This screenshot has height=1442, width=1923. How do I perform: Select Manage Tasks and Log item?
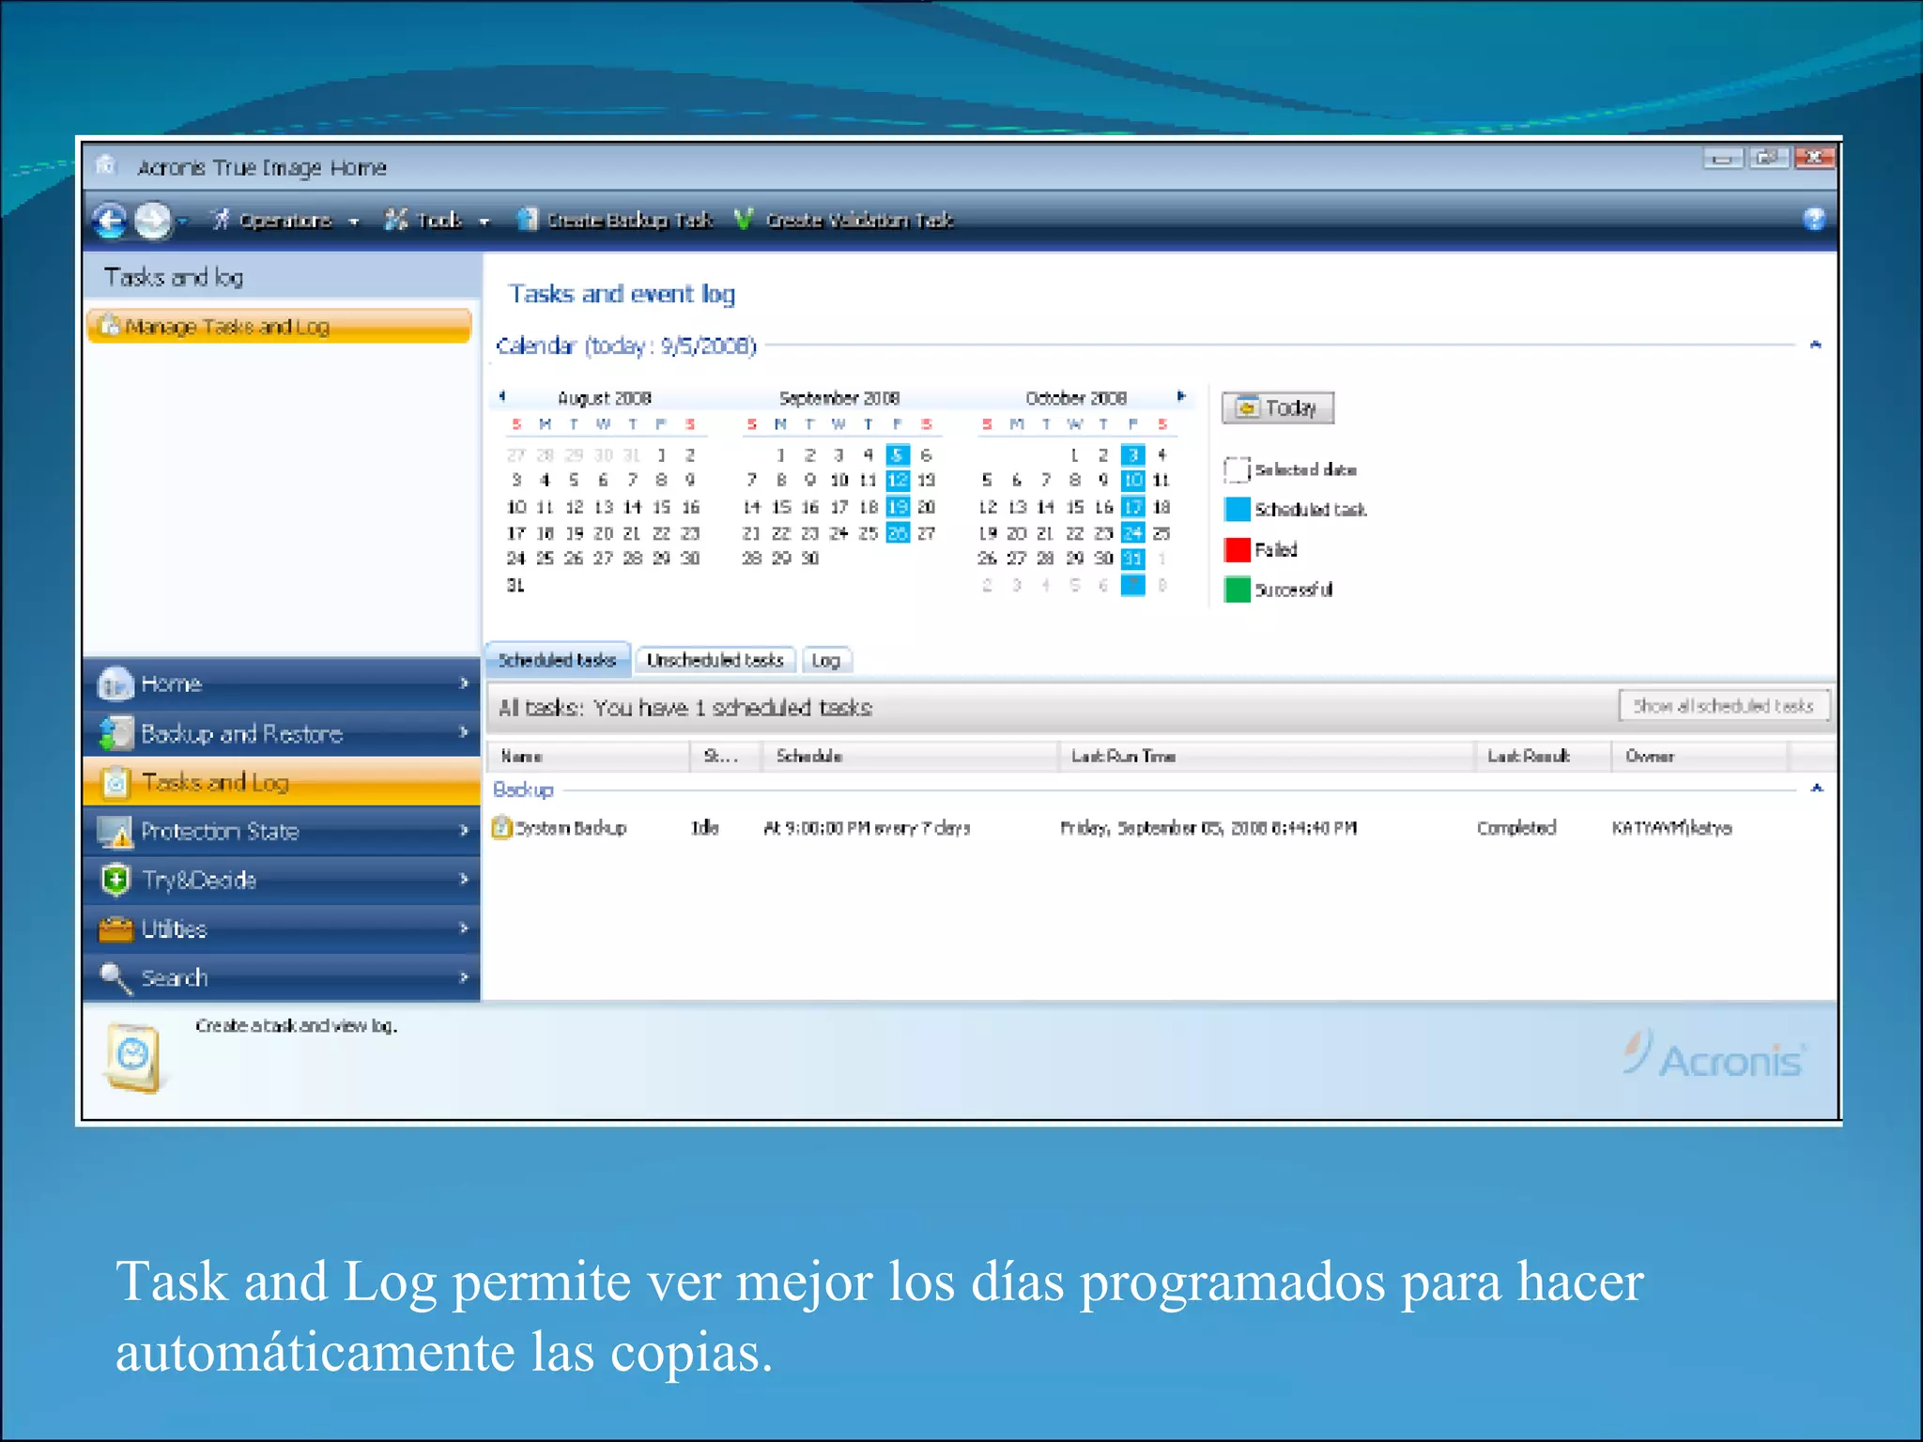279,326
